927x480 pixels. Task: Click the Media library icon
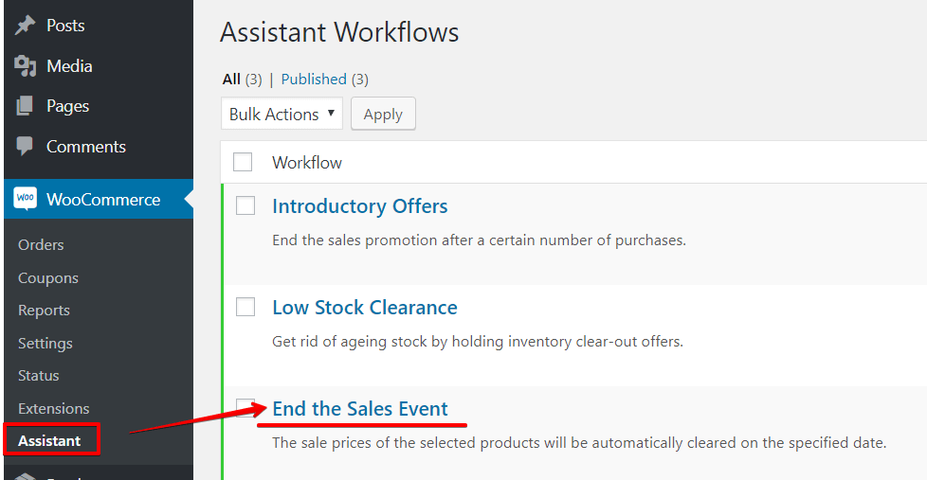(25, 66)
